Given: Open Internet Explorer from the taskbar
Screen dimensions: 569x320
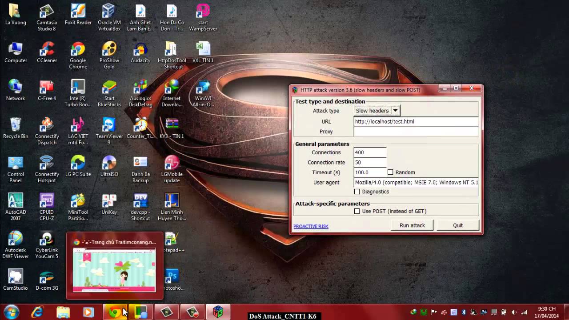Looking at the screenshot, I should point(37,312).
